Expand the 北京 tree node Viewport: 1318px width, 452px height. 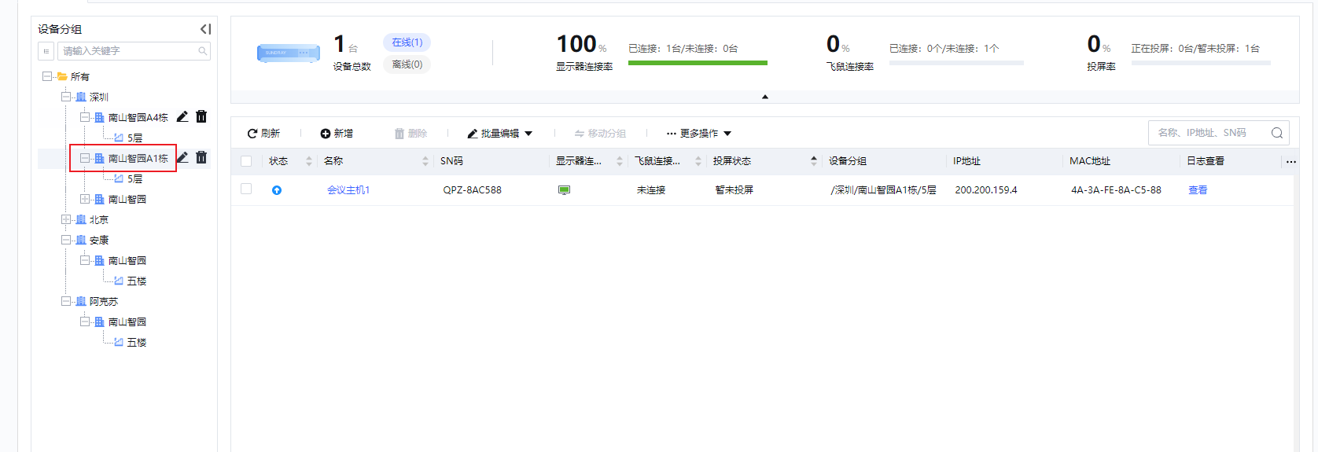pos(66,220)
